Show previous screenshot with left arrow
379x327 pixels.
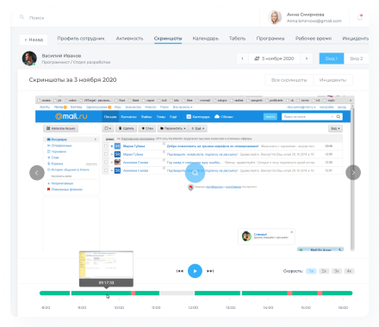point(37,173)
